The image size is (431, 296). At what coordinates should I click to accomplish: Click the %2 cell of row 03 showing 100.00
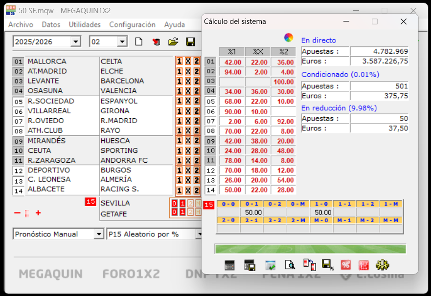click(x=283, y=82)
